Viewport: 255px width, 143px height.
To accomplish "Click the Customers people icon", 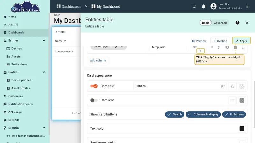I will click(5, 96).
